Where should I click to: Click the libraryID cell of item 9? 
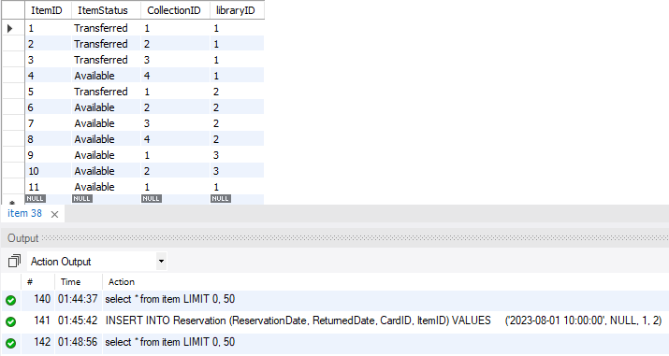237,155
